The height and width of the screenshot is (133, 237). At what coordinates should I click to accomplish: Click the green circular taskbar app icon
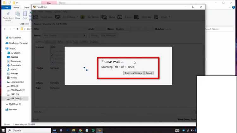93,130
